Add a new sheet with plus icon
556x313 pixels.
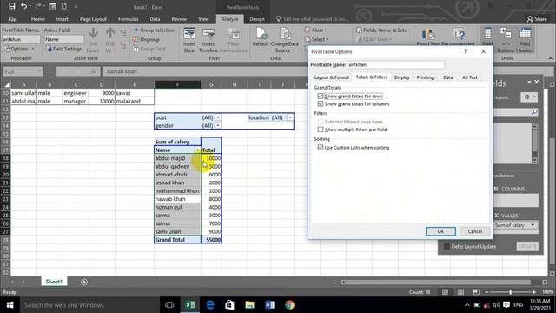84,282
